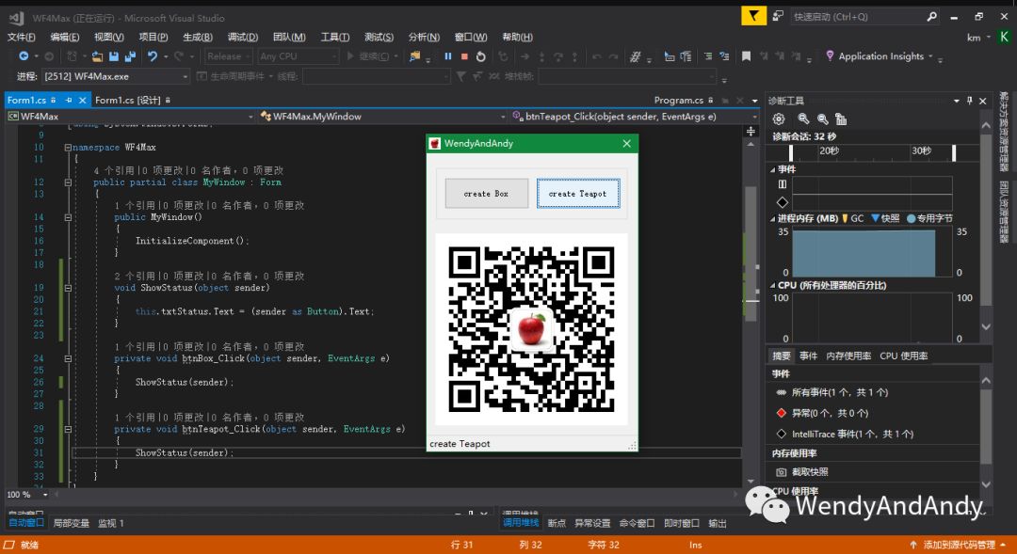Open the 工具(T) menu

pyautogui.click(x=334, y=37)
